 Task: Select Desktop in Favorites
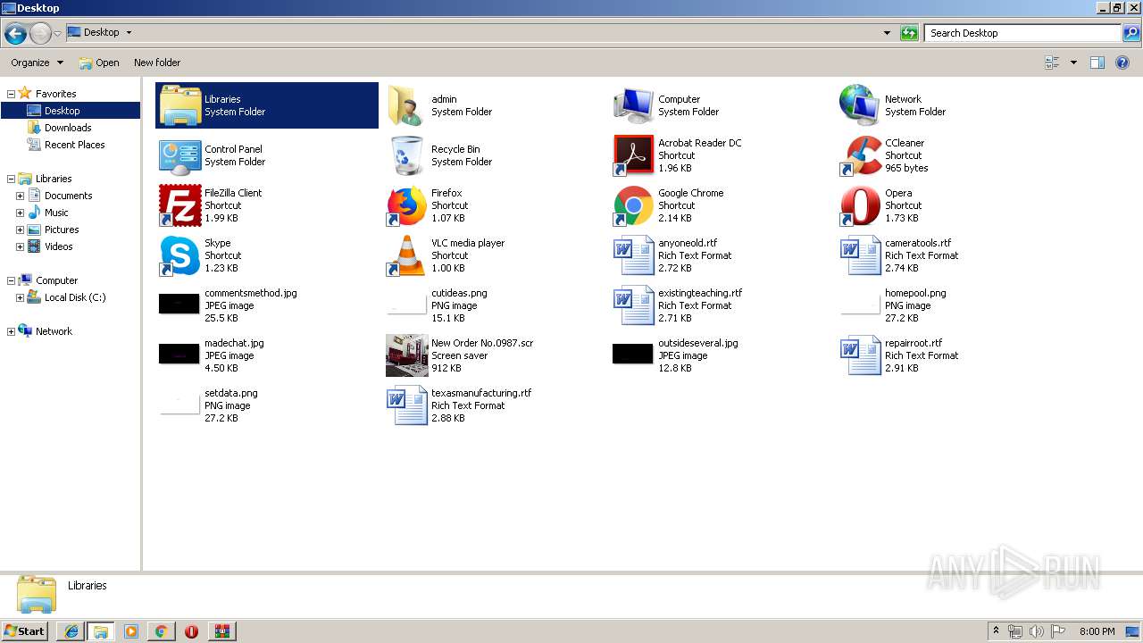[x=70, y=111]
